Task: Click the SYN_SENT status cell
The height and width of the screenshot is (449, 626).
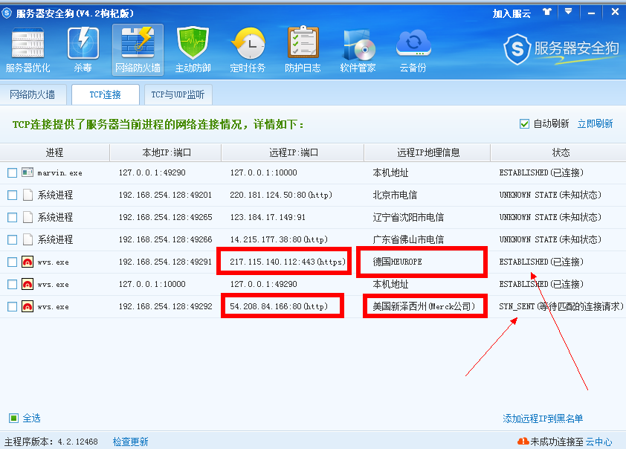Action: click(561, 306)
